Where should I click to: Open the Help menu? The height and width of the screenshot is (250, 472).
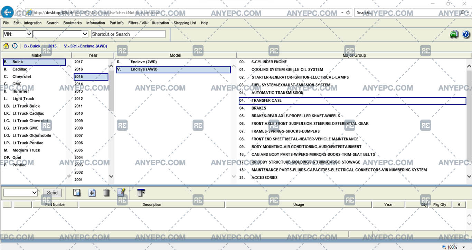coord(205,23)
